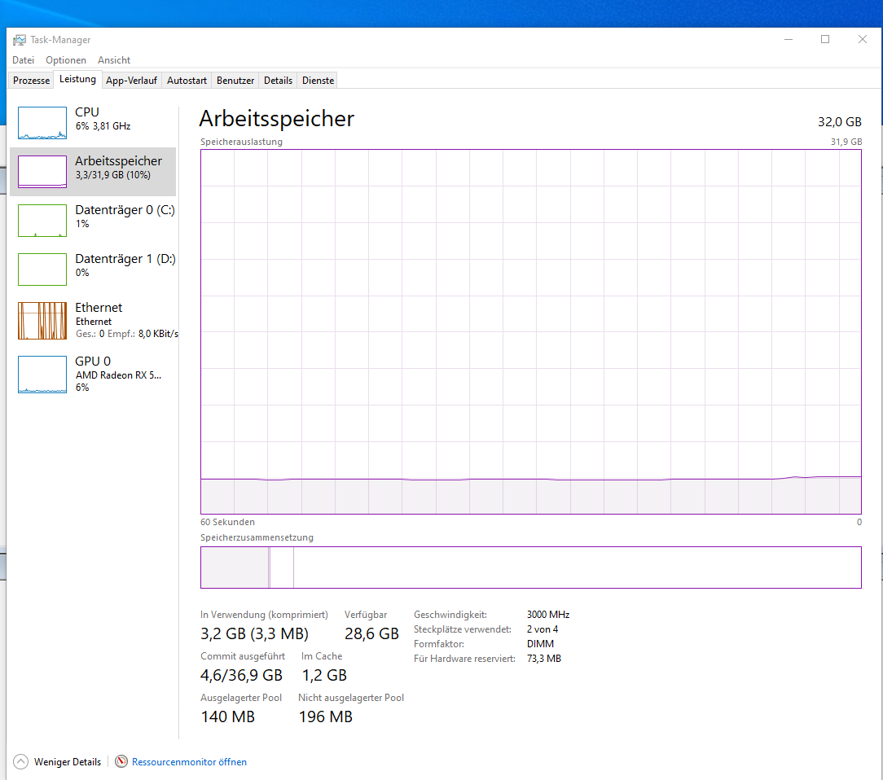The image size is (883, 780).
Task: Open the Ansicht menu
Action: (114, 60)
